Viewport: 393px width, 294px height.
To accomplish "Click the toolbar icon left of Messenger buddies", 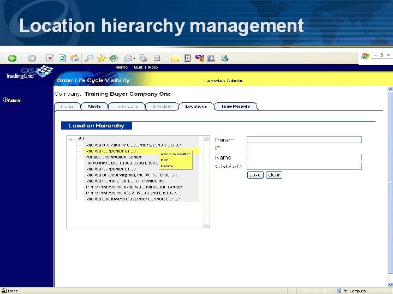I will [211, 58].
